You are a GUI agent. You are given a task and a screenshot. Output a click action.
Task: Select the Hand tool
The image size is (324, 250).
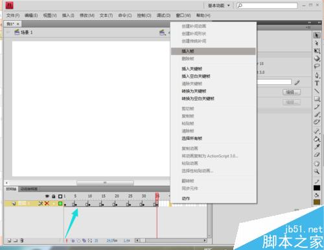point(317,163)
